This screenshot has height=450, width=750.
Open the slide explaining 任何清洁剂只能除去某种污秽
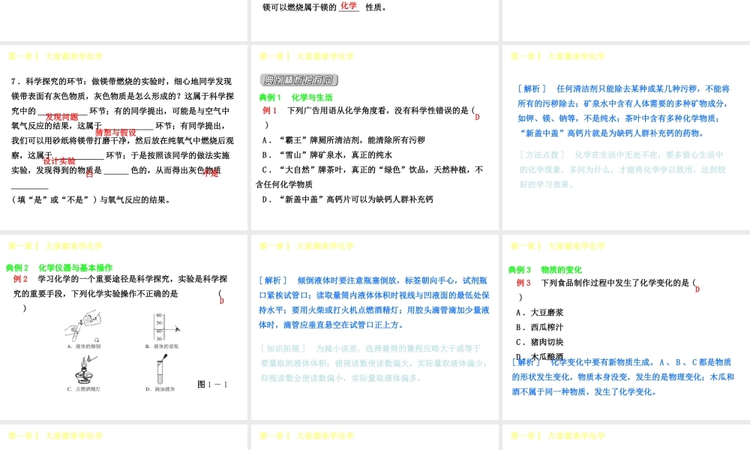(626, 138)
